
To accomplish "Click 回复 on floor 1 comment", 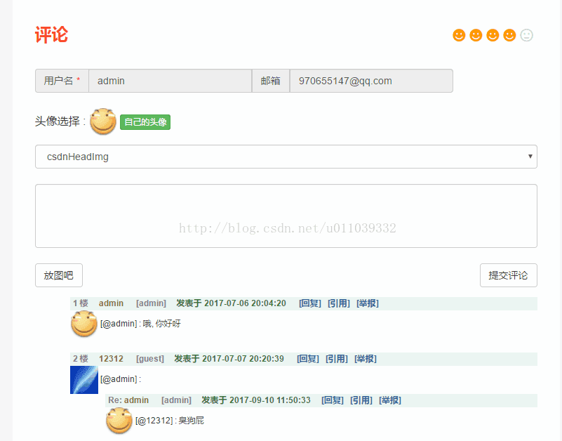I will tap(310, 303).
